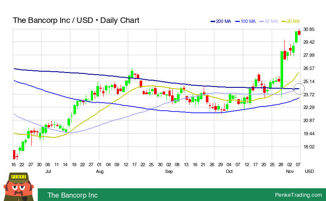Click the Aug month label
This screenshot has width=326, height=201.
tap(100, 171)
